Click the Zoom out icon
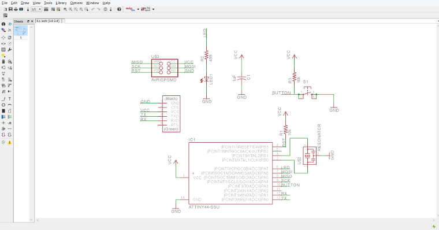Viewport: 439px width, 230px height. [76, 9]
